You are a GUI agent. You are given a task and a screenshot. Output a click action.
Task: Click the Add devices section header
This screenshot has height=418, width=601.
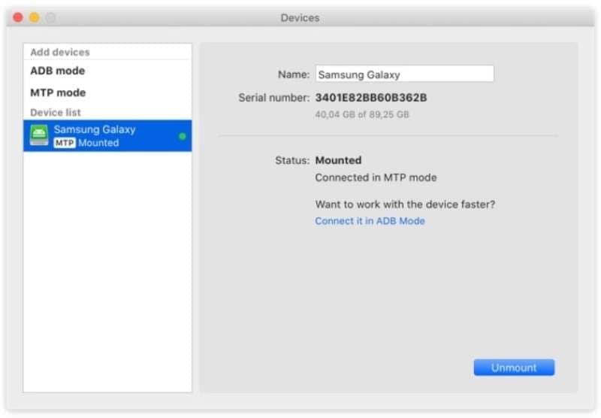tap(60, 53)
